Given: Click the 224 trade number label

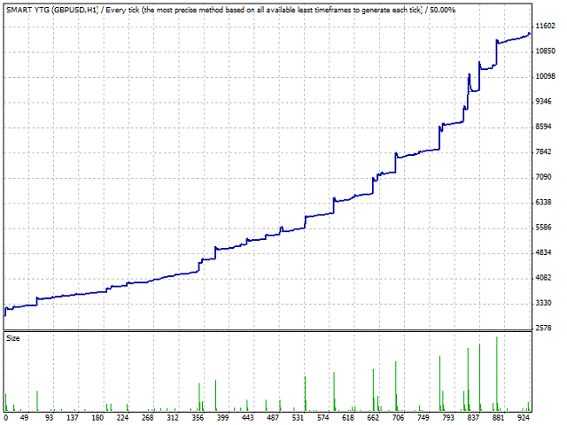Looking at the screenshot, I should (122, 418).
